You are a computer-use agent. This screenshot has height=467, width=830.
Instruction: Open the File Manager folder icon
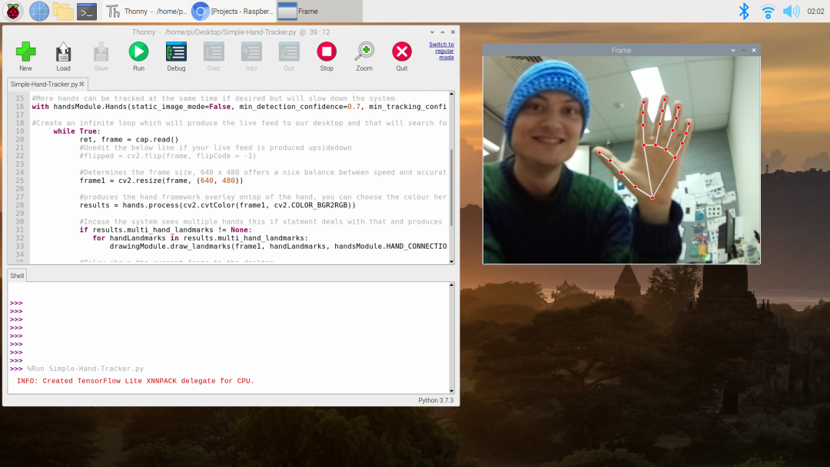pyautogui.click(x=62, y=11)
